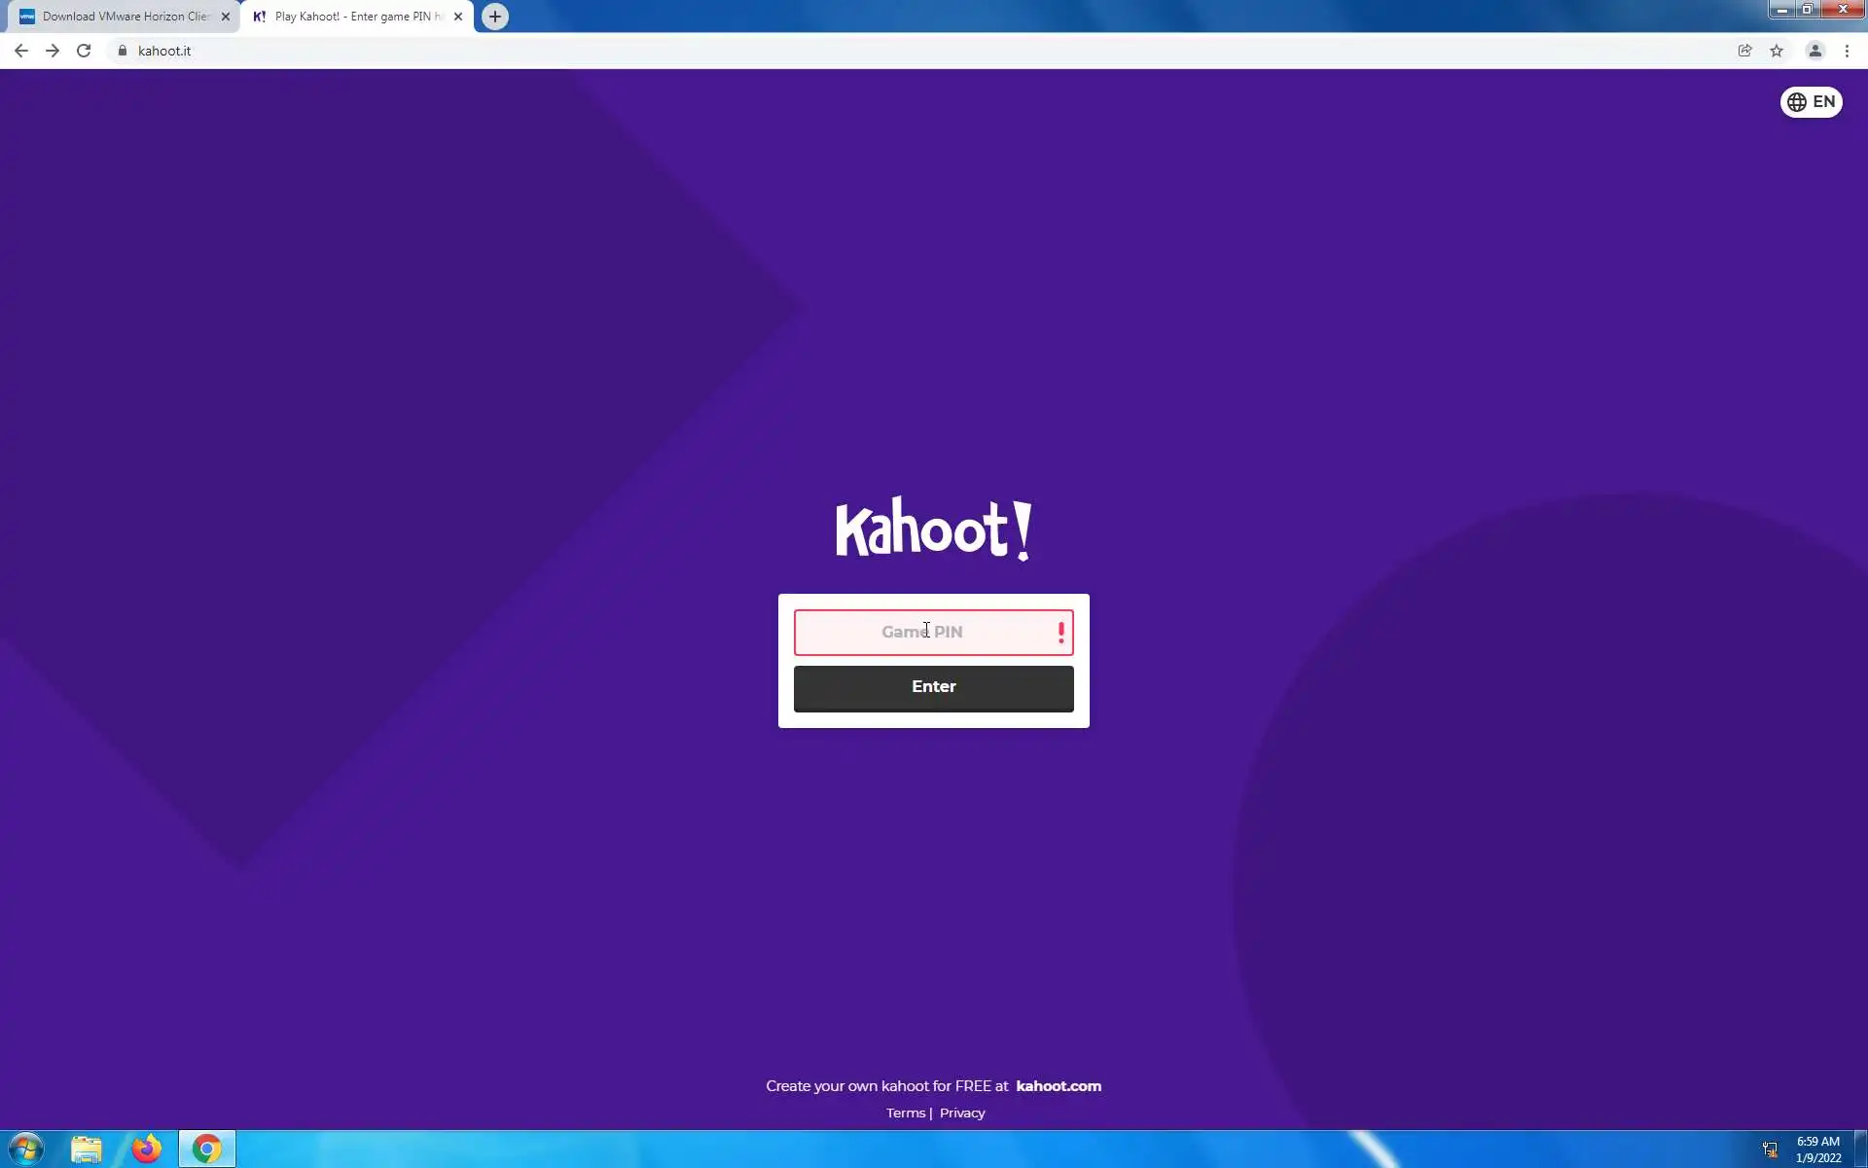Close the VMware Horizon tab
1868x1168 pixels.
pyautogui.click(x=226, y=17)
